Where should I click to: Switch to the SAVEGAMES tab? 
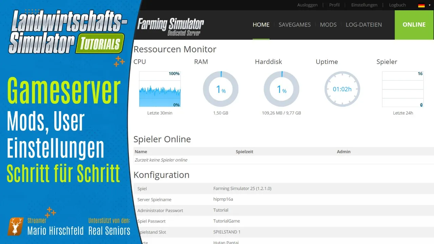click(295, 25)
